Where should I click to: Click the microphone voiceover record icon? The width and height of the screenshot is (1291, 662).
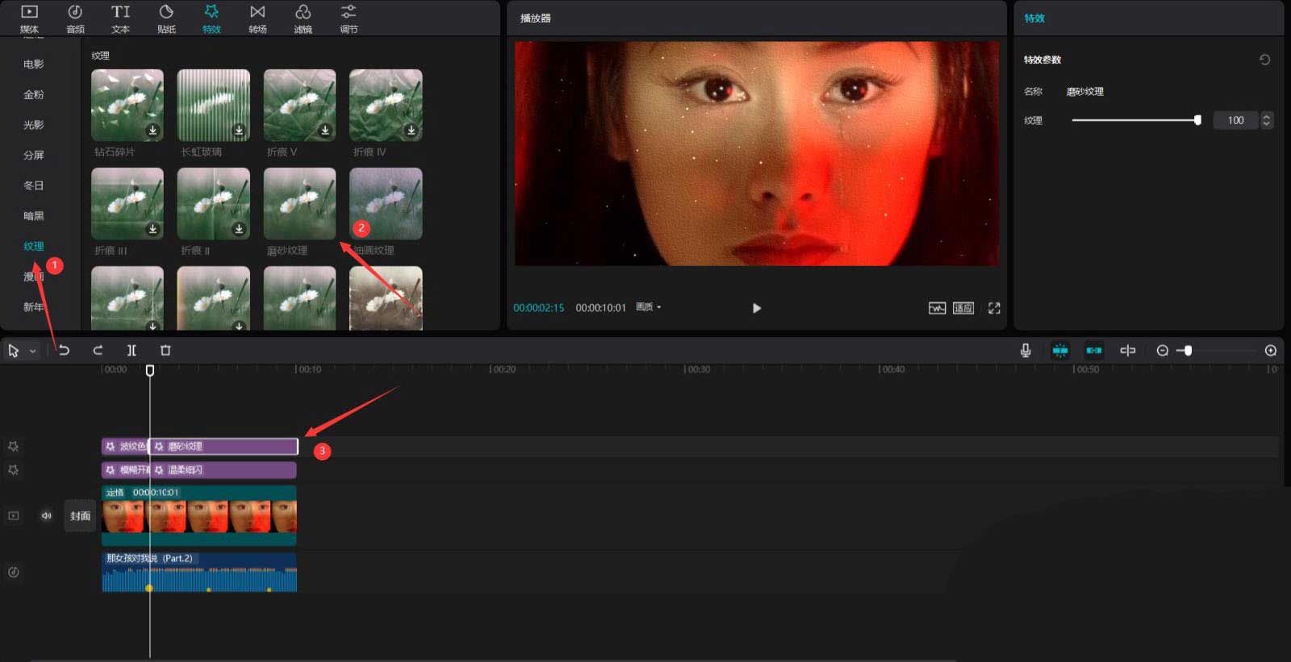pos(1026,350)
